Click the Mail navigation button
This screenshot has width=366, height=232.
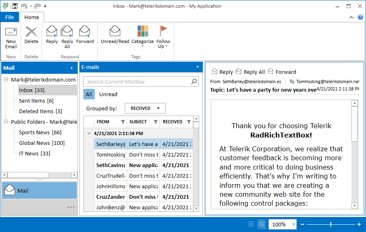point(39,191)
